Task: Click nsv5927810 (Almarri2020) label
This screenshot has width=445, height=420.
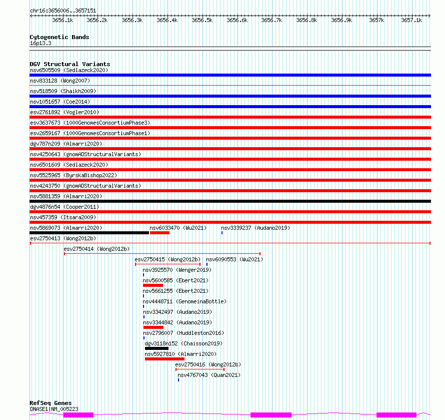Action: point(180,354)
